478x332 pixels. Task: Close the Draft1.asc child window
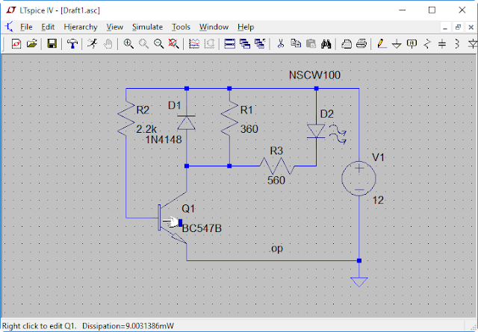pos(471,28)
